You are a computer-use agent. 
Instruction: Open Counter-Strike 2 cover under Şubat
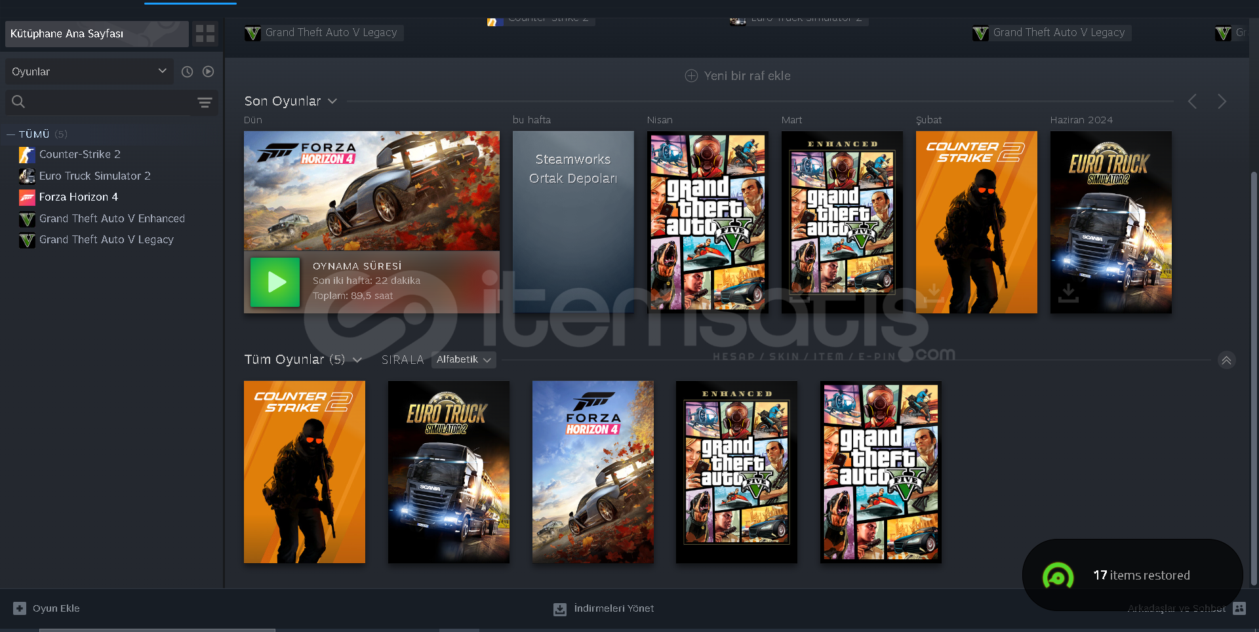[x=976, y=222]
